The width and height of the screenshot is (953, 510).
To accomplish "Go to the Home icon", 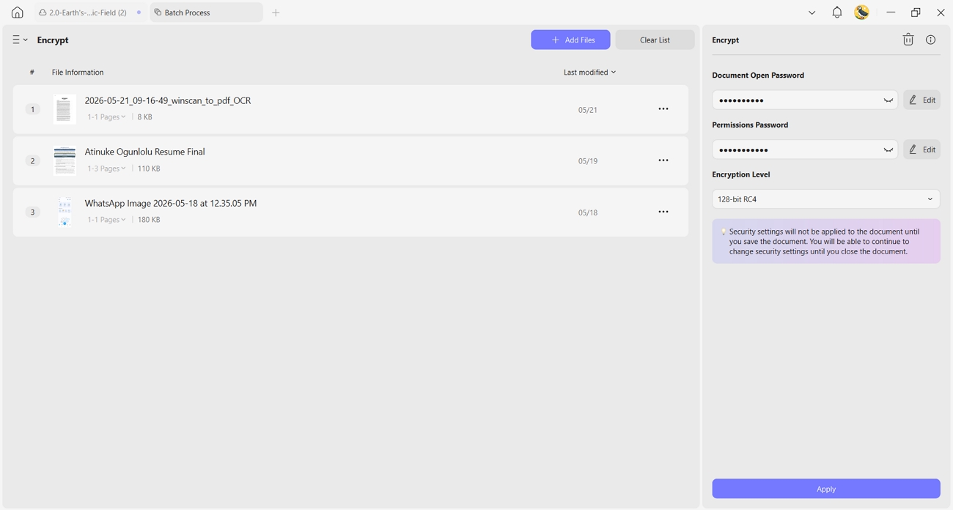I will (x=17, y=12).
